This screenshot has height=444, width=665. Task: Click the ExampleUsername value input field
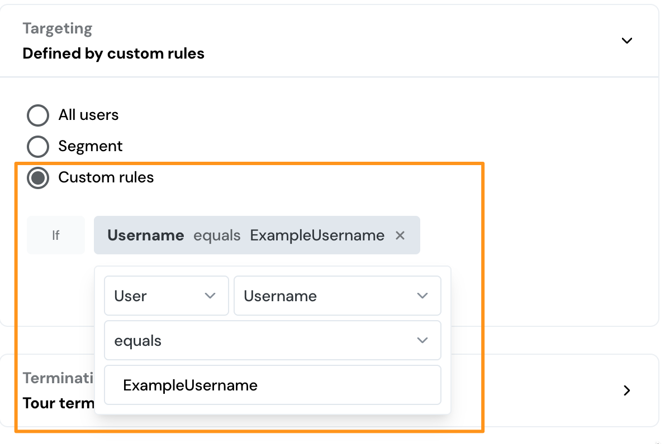pos(272,385)
